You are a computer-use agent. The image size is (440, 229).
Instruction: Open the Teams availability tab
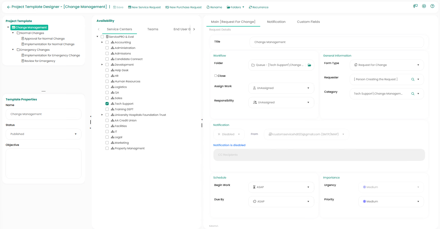[153, 29]
